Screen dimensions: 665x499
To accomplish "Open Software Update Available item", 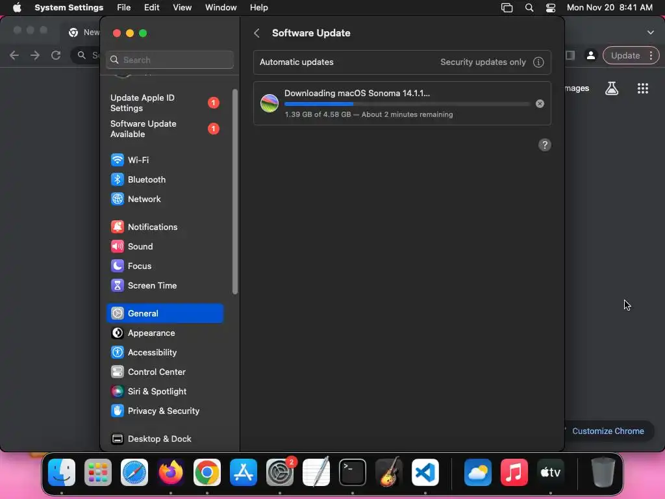I will tap(164, 129).
